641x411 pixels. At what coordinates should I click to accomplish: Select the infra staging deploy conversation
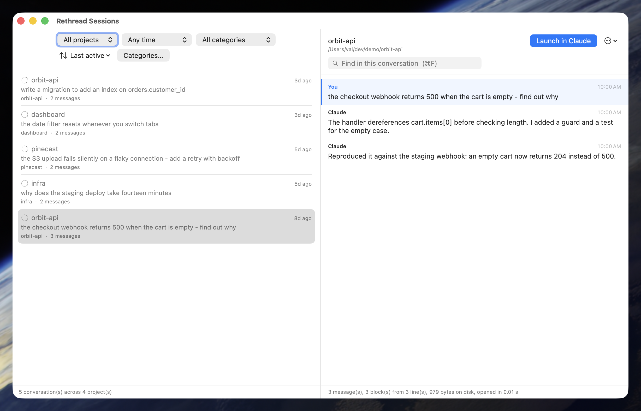point(167,192)
